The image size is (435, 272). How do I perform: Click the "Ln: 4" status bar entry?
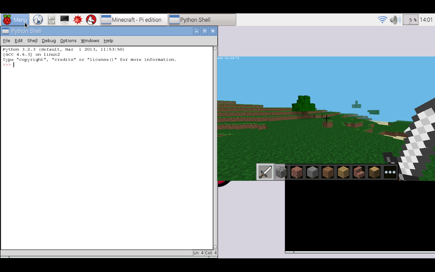point(198,253)
